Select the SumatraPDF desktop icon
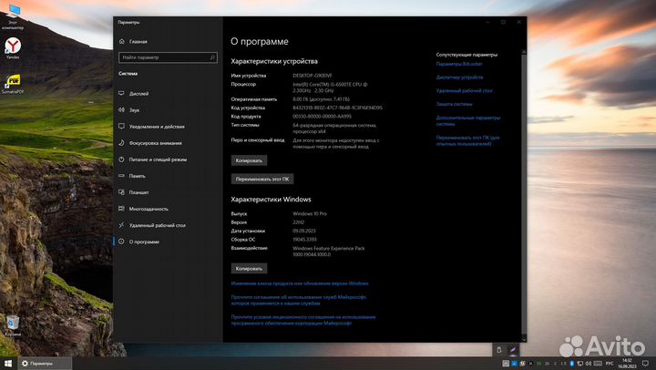The width and height of the screenshot is (656, 370). point(13,84)
